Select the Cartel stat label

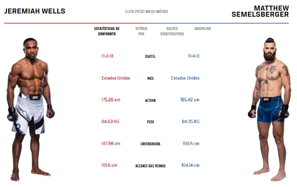click(x=150, y=56)
